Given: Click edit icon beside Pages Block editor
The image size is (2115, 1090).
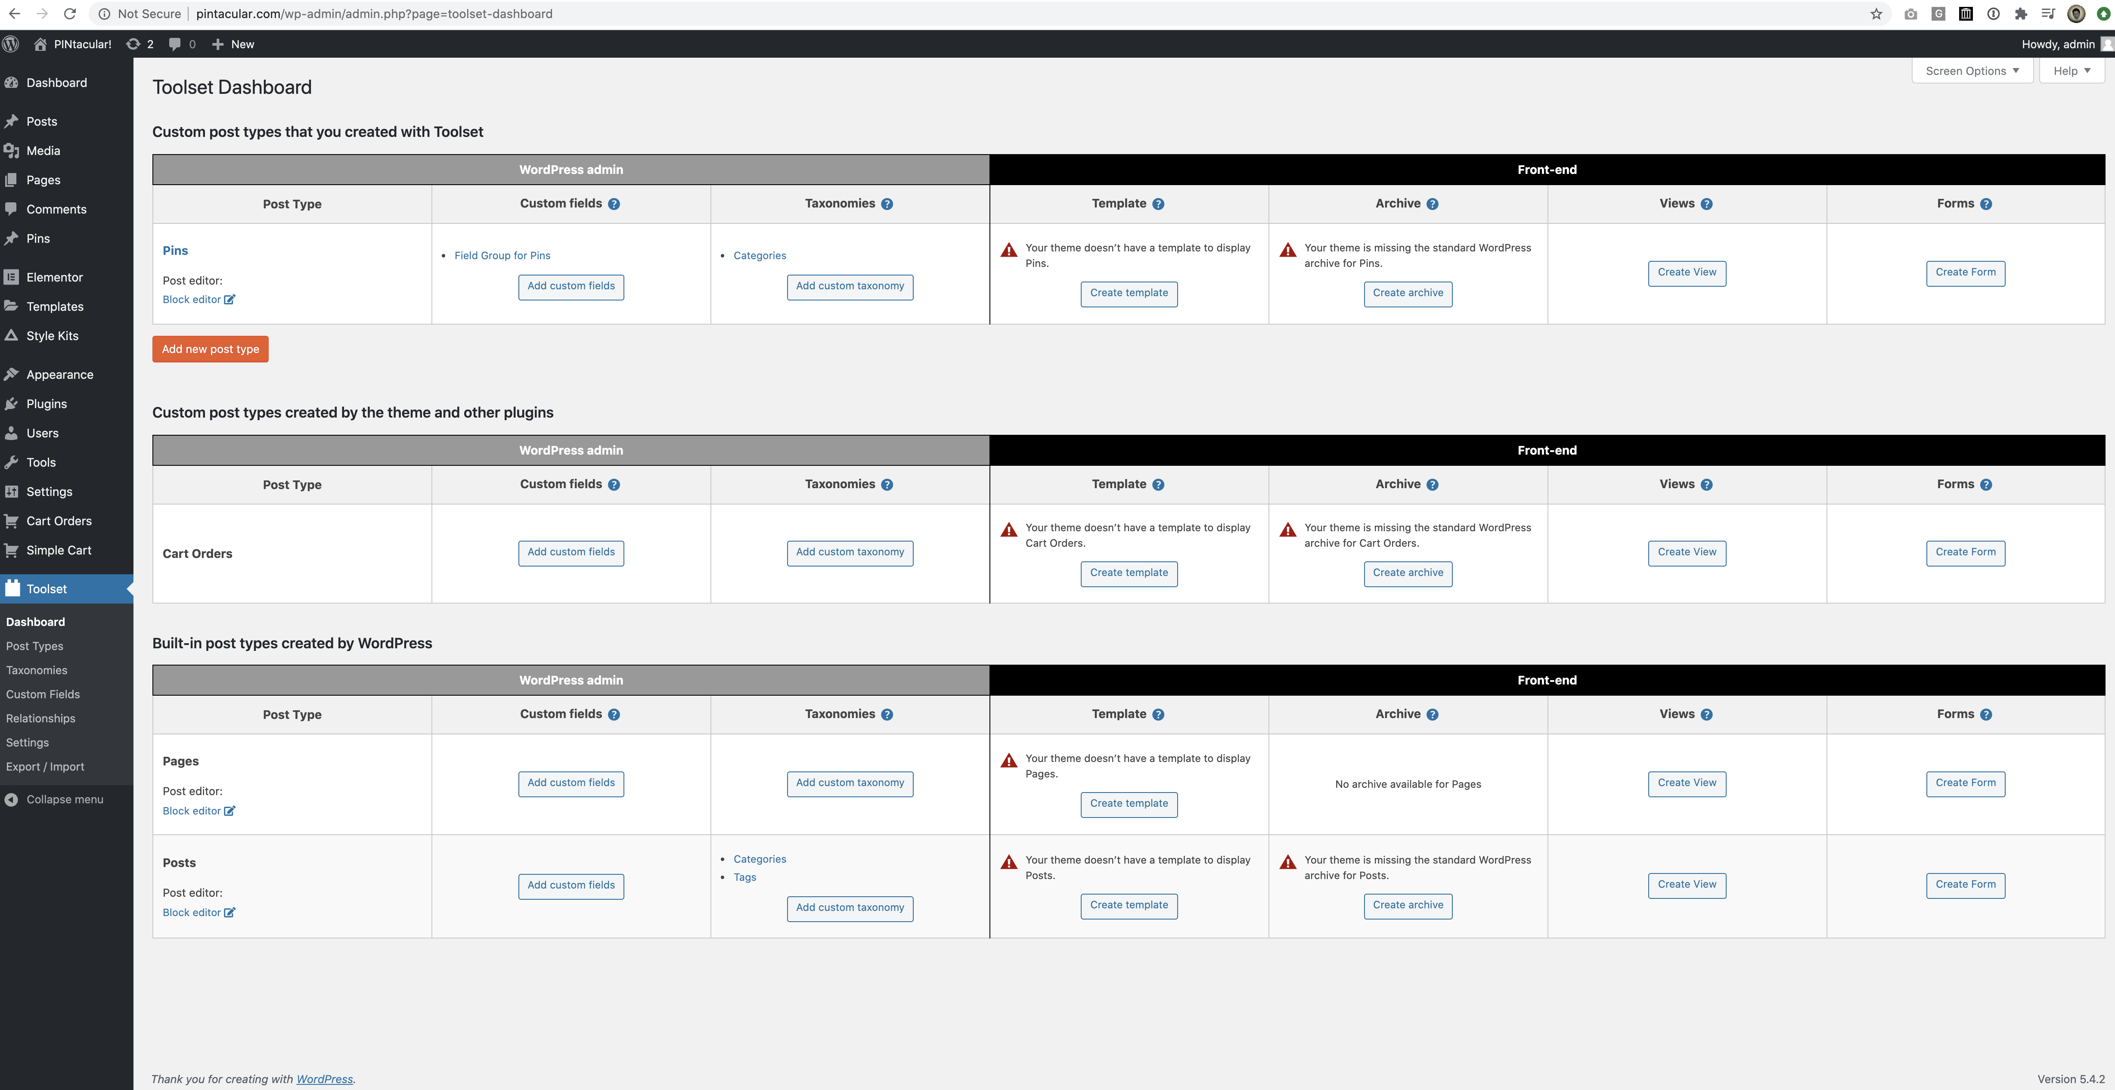Looking at the screenshot, I should [230, 811].
